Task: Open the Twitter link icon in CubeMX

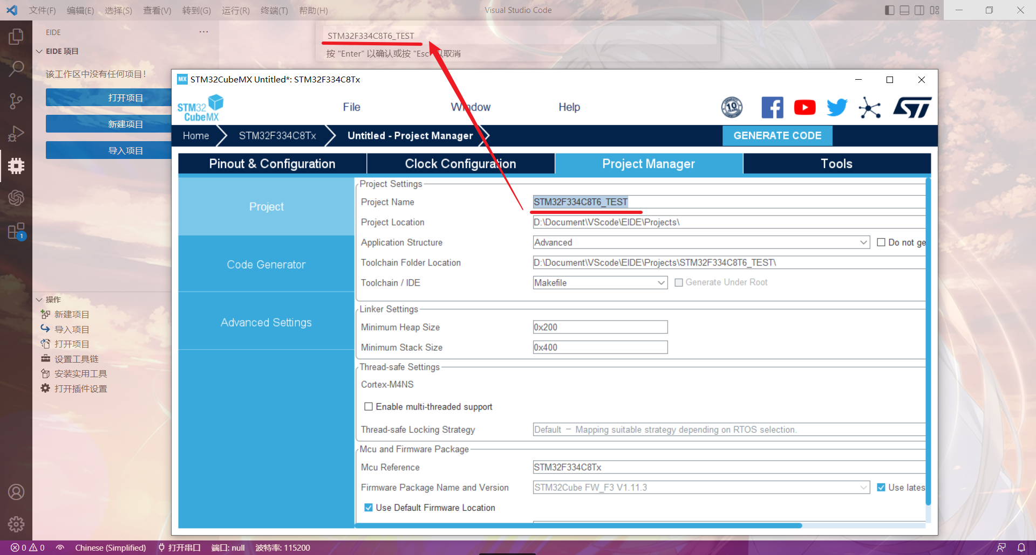Action: [x=837, y=107]
